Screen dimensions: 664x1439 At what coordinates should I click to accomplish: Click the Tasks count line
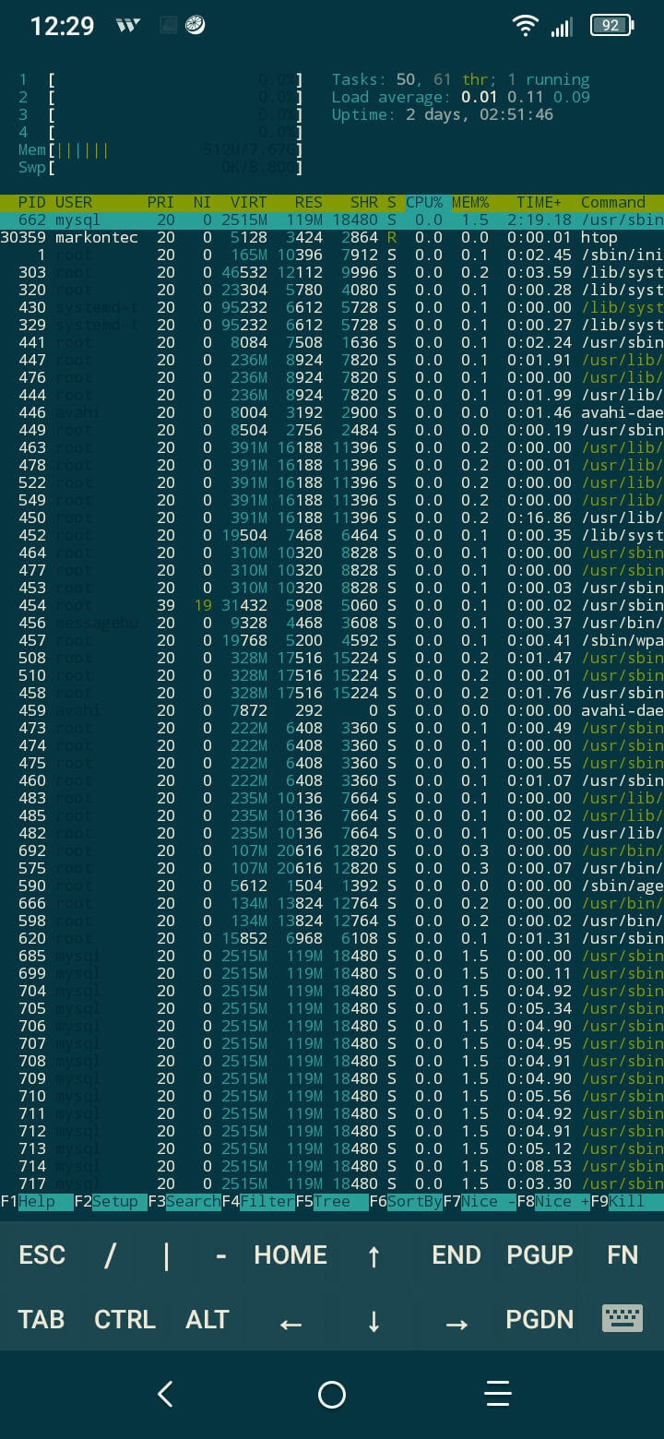pyautogui.click(x=461, y=80)
